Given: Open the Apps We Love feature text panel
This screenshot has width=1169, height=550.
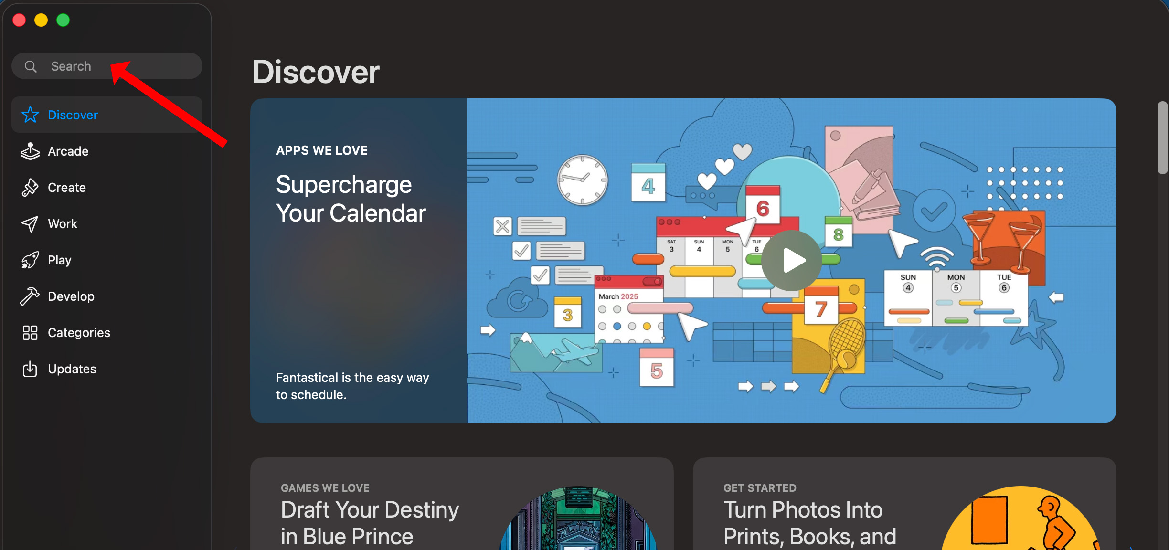Looking at the screenshot, I should 359,260.
